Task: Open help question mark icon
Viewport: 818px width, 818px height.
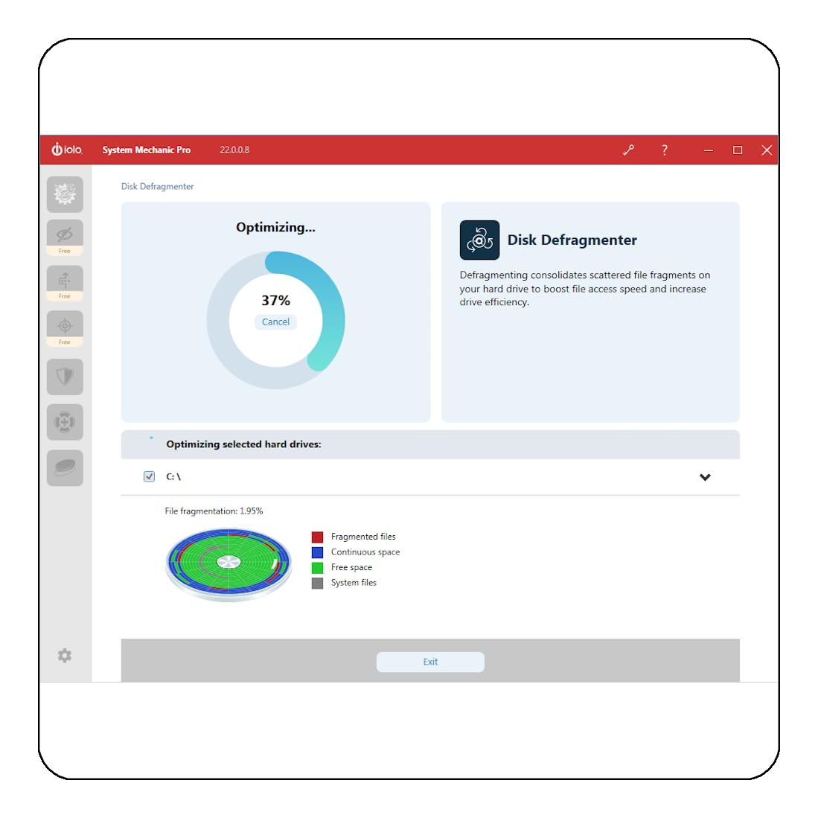Action: point(664,150)
